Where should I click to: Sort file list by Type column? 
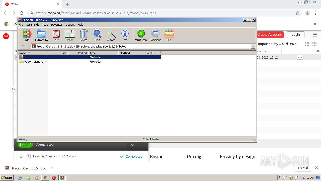(103, 53)
